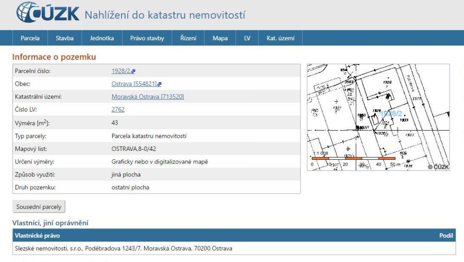Open the Řízení tab
Image resolution: width=464 pixels, height=262 pixels.
click(x=188, y=38)
